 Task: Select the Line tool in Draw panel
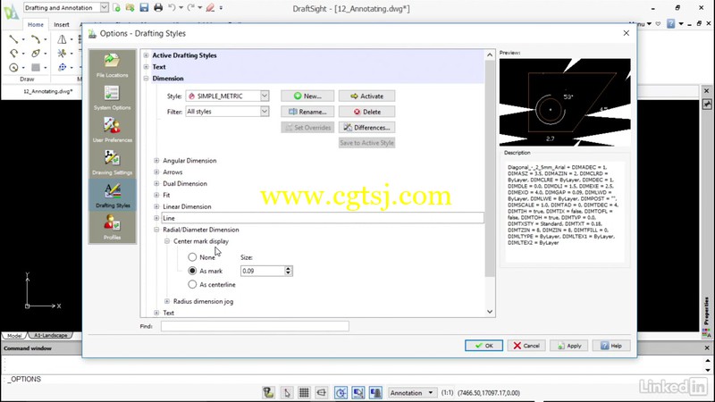(13, 39)
